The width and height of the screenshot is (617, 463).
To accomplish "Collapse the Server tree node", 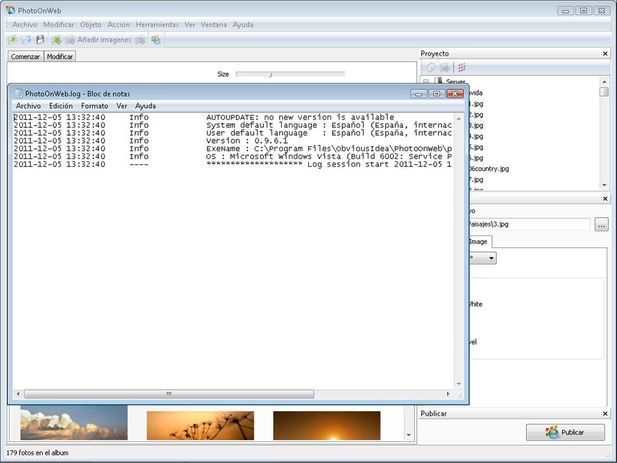I will click(x=426, y=81).
